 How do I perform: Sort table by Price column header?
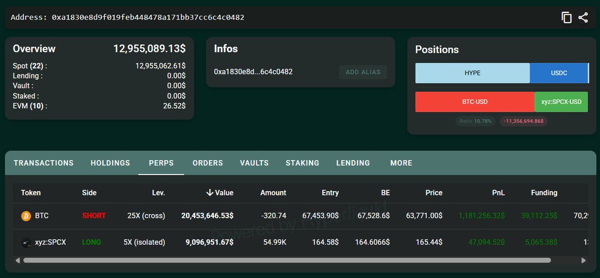(x=434, y=192)
